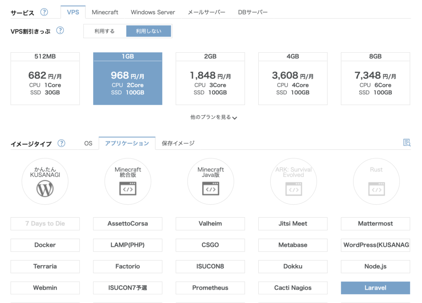Toggle VPS割引きっぷ to 利用する
Viewport: 422px width, 303px height.
pyautogui.click(x=105, y=31)
